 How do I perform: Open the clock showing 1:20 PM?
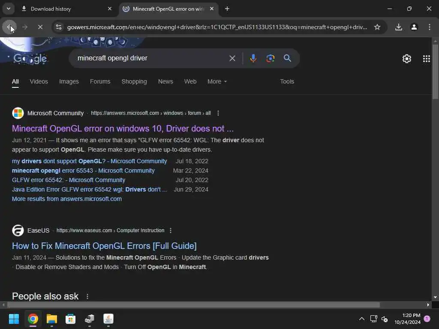[408, 319]
